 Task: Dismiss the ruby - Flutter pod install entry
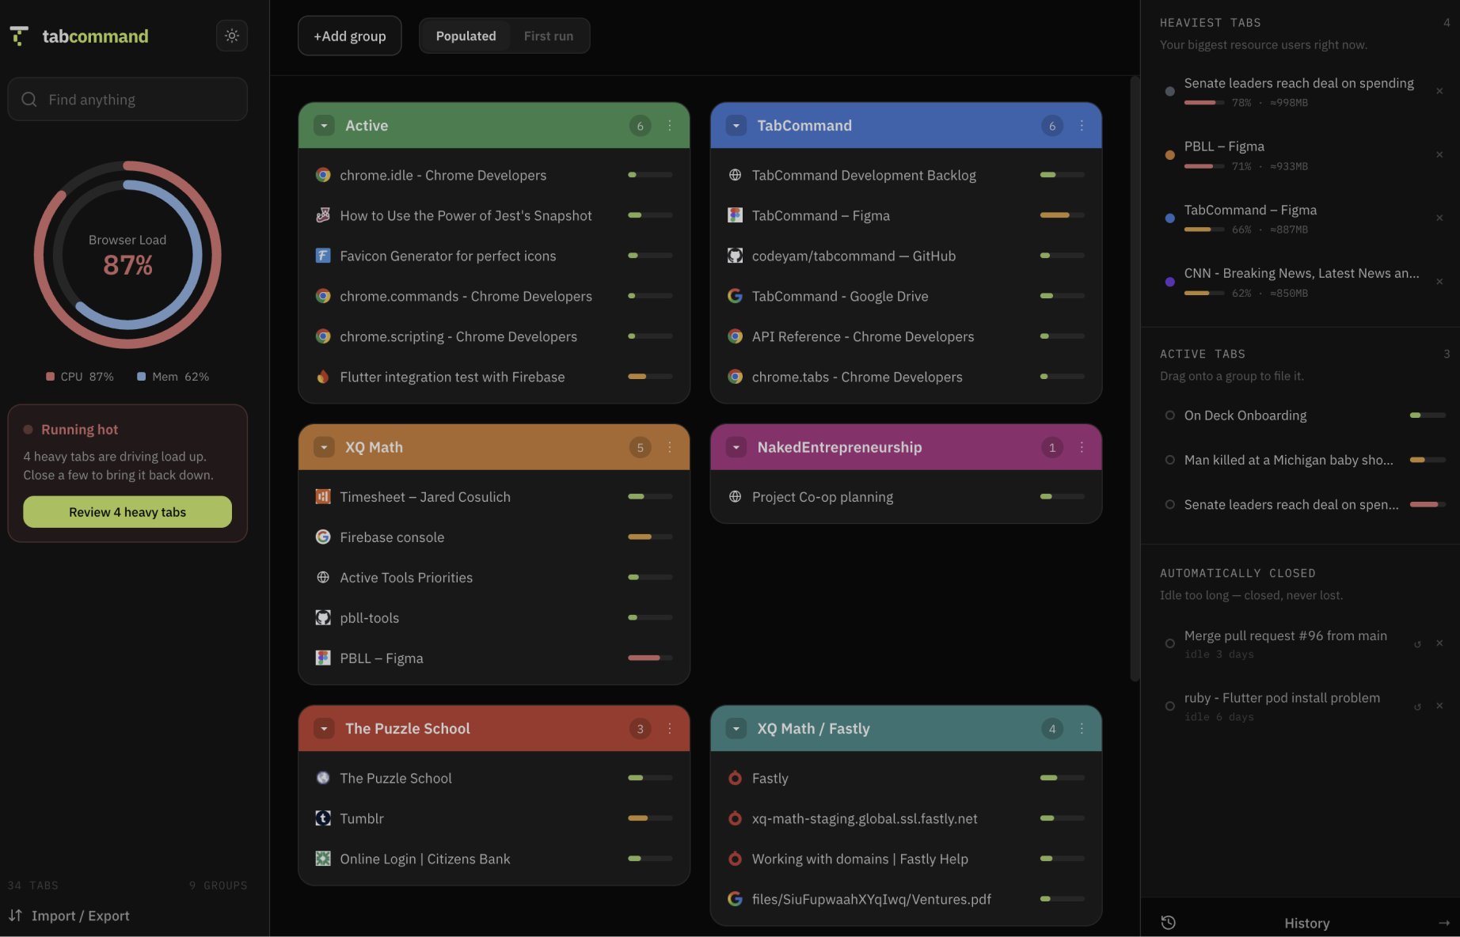point(1439,706)
